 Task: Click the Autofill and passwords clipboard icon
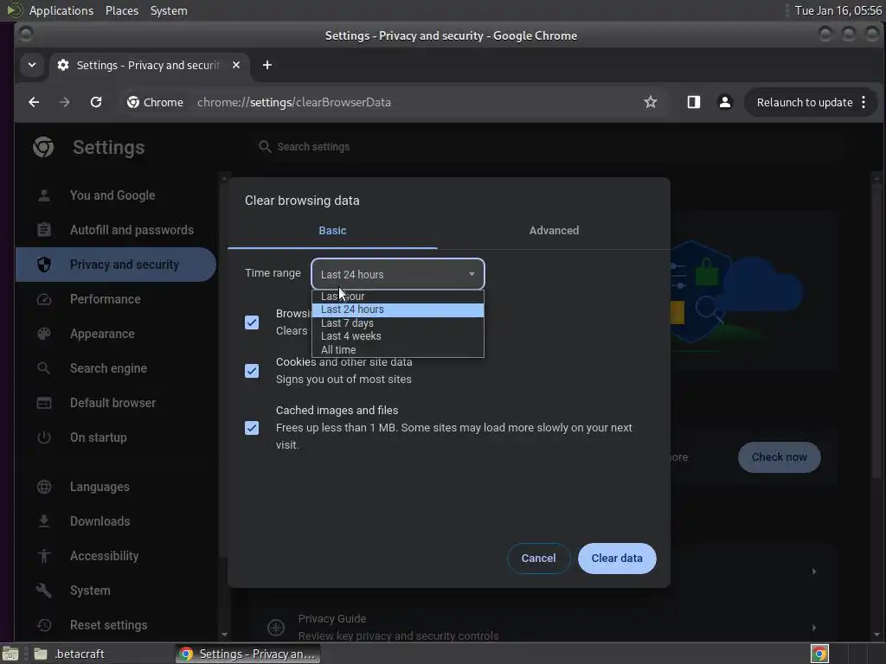pyautogui.click(x=44, y=230)
